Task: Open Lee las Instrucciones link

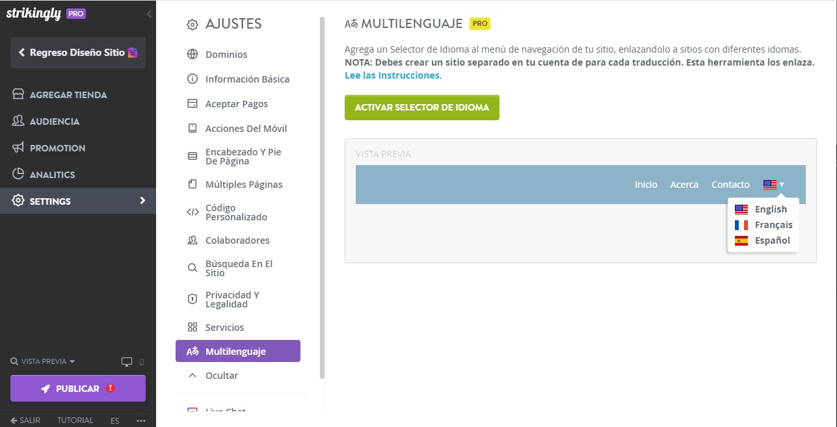Action: pyautogui.click(x=393, y=75)
